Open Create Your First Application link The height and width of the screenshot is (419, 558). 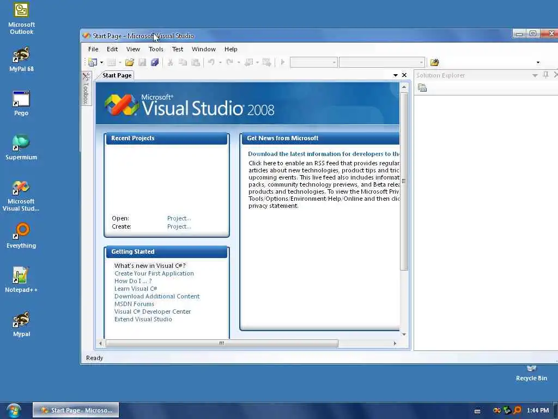coord(154,273)
